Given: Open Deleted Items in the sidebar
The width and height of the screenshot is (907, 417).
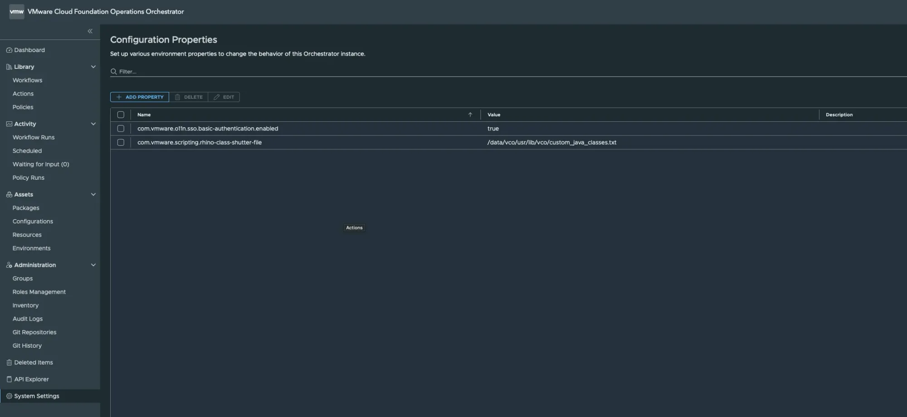Looking at the screenshot, I should (34, 363).
